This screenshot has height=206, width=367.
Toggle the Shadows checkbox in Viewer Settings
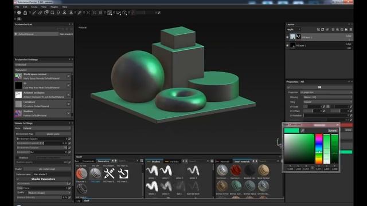[17, 158]
